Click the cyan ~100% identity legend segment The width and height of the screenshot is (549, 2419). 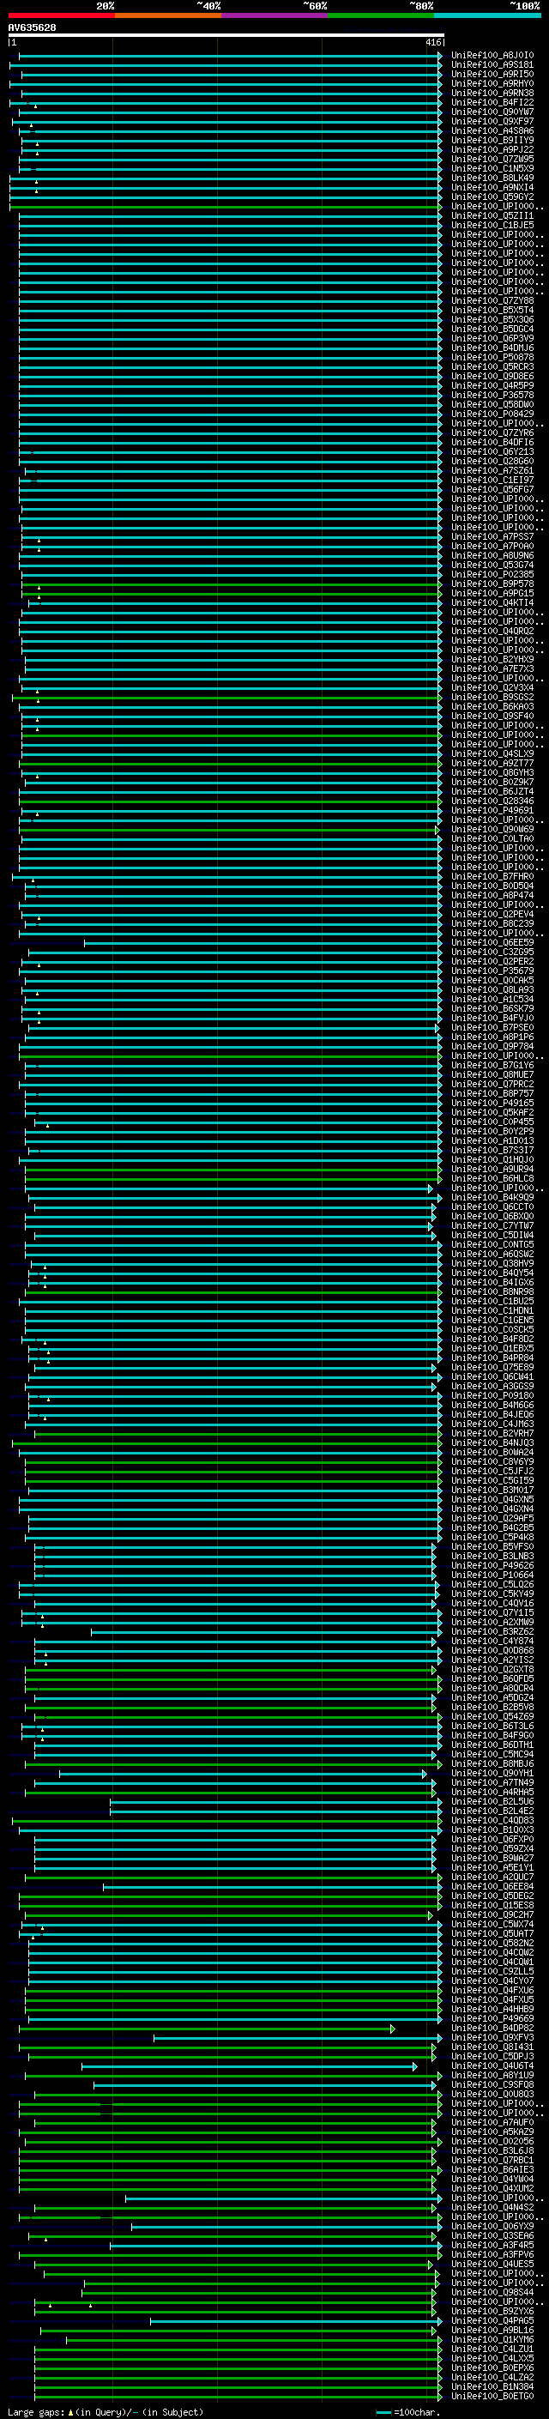coord(488,15)
